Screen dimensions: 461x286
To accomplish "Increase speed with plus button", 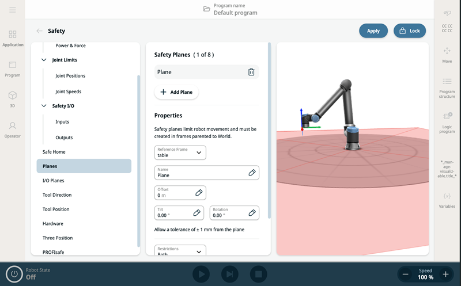I will click(x=445, y=274).
